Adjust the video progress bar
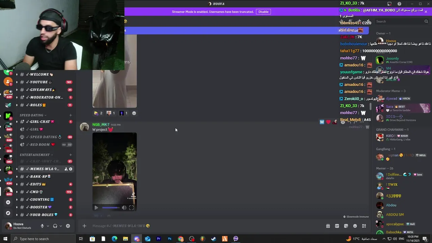Image resolution: width=432 pixels, height=243 pixels. point(111,208)
